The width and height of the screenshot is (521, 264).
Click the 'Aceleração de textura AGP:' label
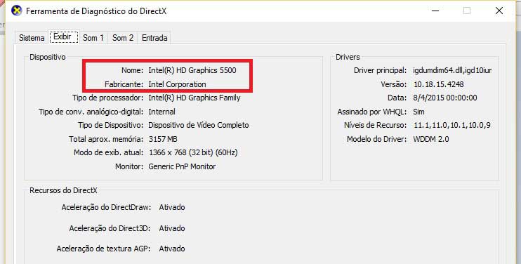[x=103, y=249]
